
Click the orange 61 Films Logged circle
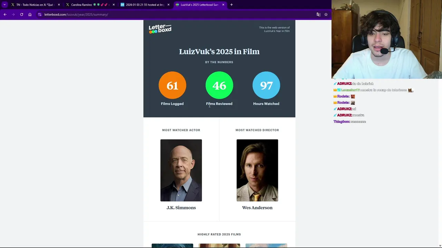[172, 85]
